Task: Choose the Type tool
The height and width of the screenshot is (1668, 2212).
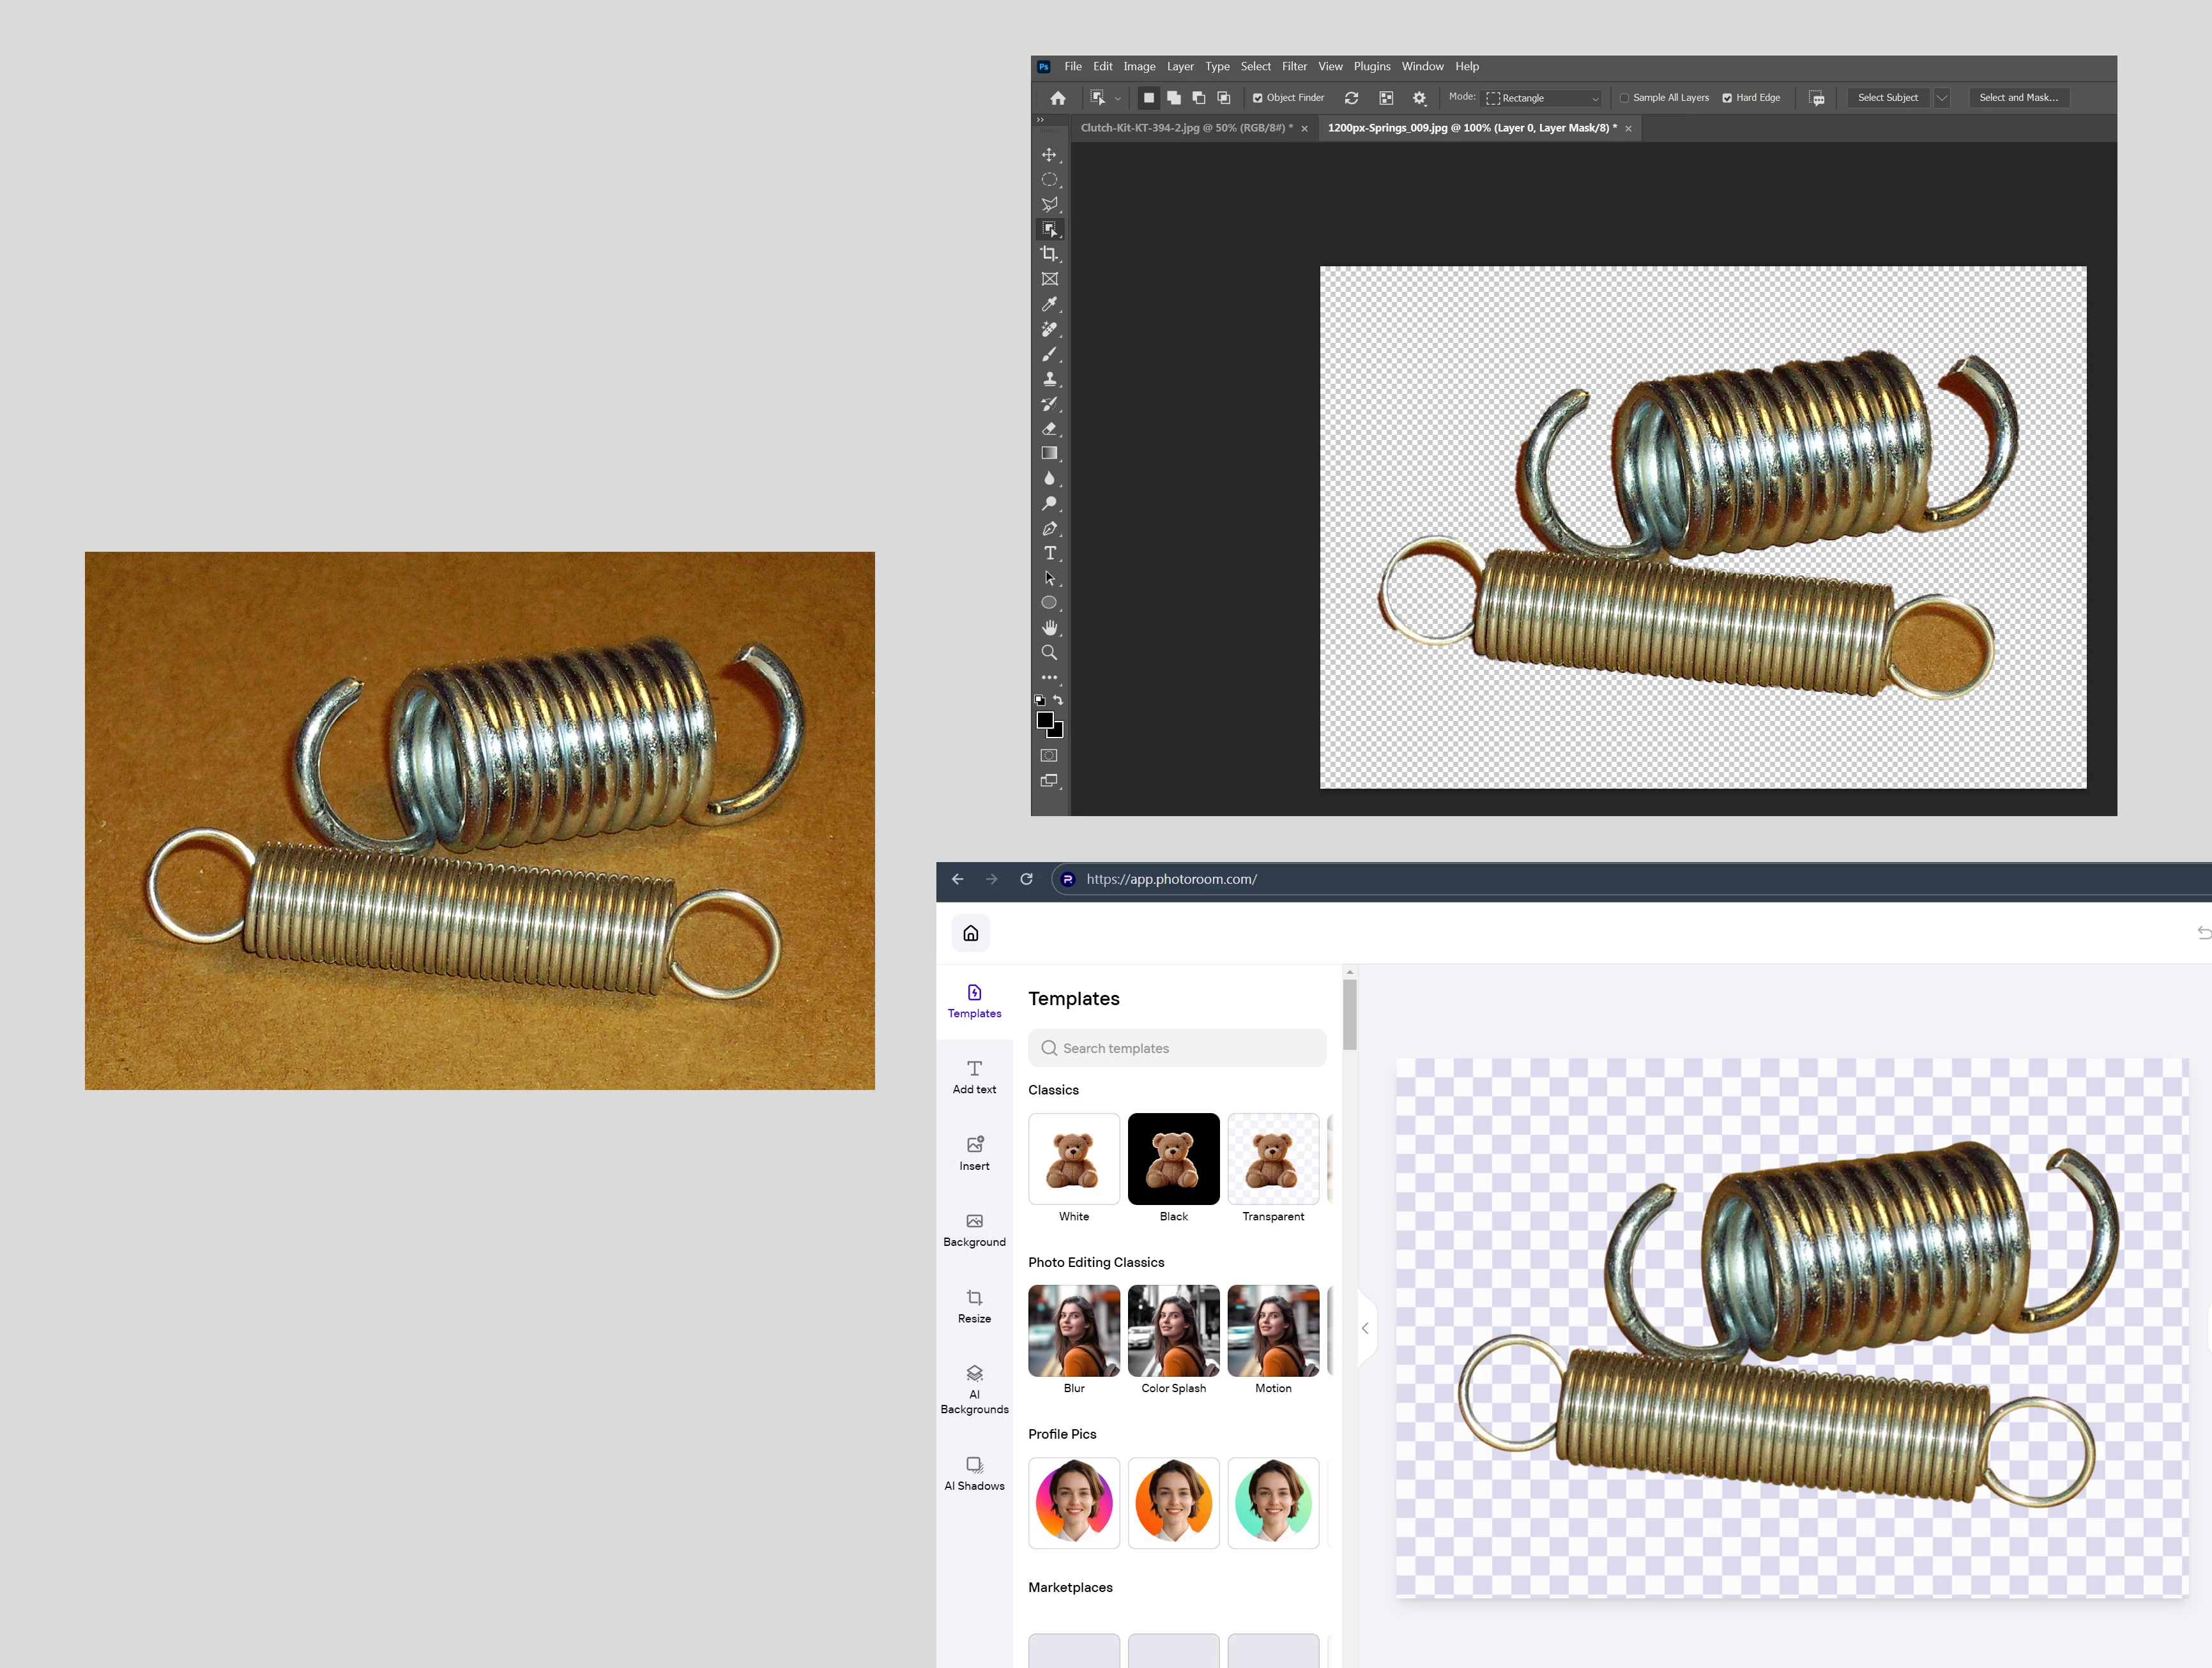Action: point(1049,553)
